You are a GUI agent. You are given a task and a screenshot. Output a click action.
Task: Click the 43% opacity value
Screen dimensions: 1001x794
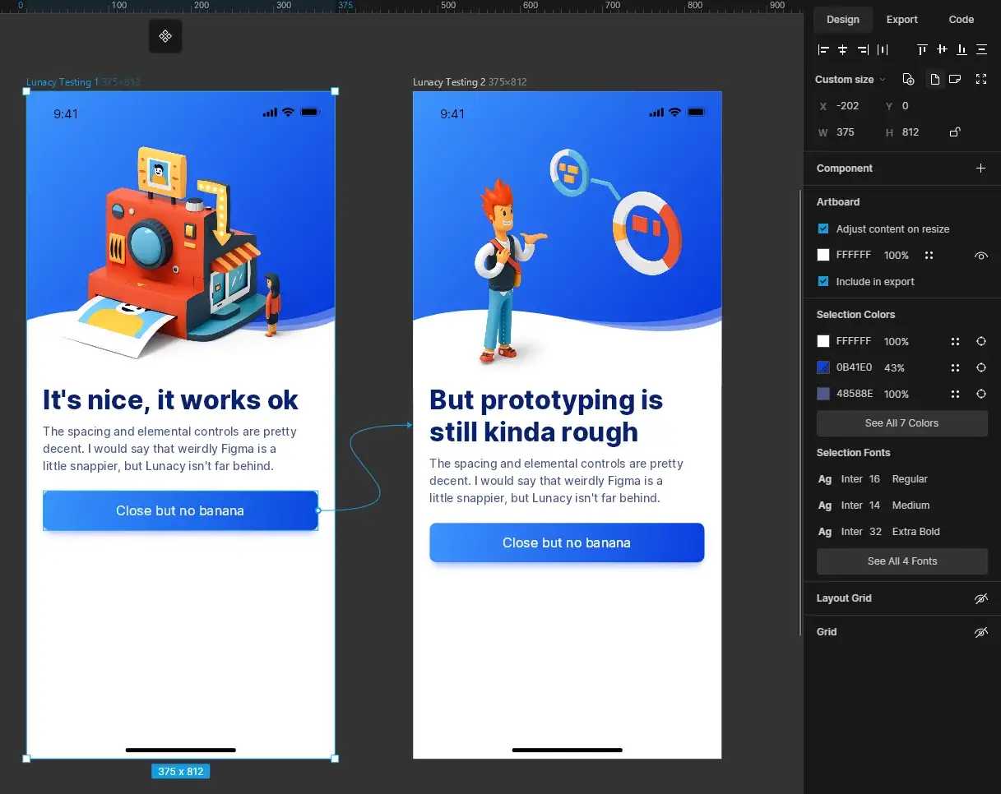pyautogui.click(x=895, y=368)
